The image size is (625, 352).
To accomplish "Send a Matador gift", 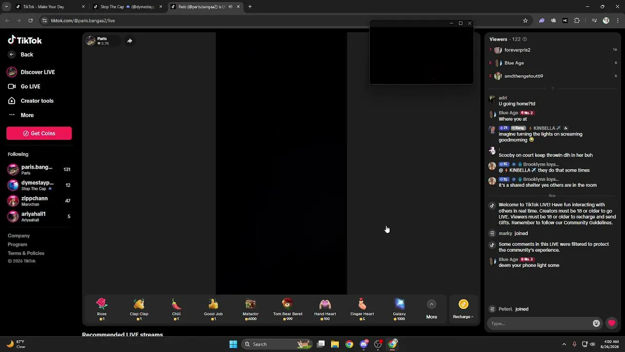I will pos(250,309).
